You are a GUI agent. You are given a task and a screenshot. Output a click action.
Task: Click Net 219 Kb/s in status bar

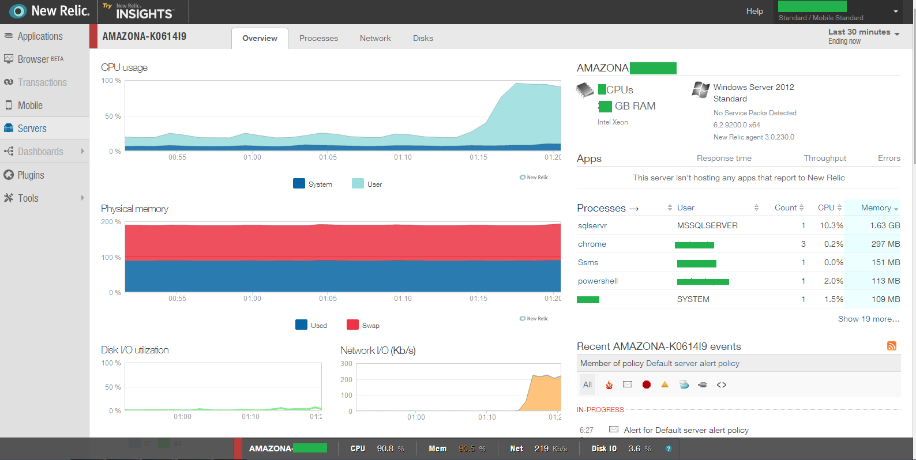(539, 448)
